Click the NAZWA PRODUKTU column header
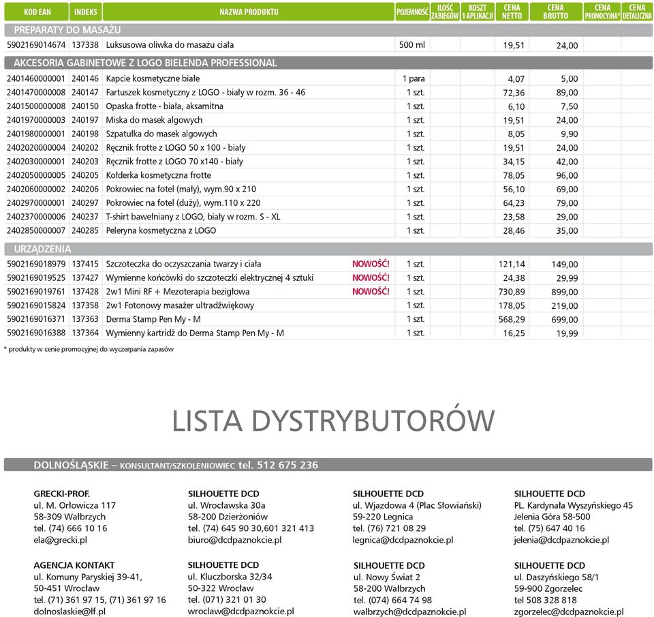The height and width of the screenshot is (617, 654). pyautogui.click(x=249, y=12)
